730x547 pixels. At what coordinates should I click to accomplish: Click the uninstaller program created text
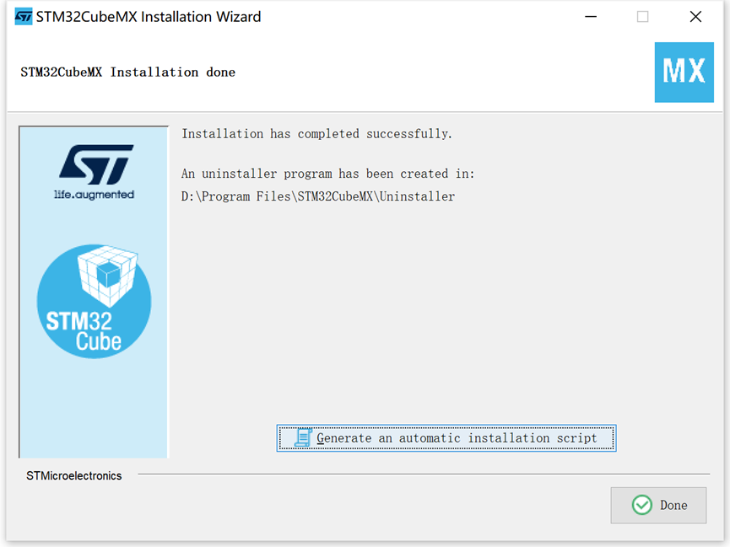pos(327,174)
